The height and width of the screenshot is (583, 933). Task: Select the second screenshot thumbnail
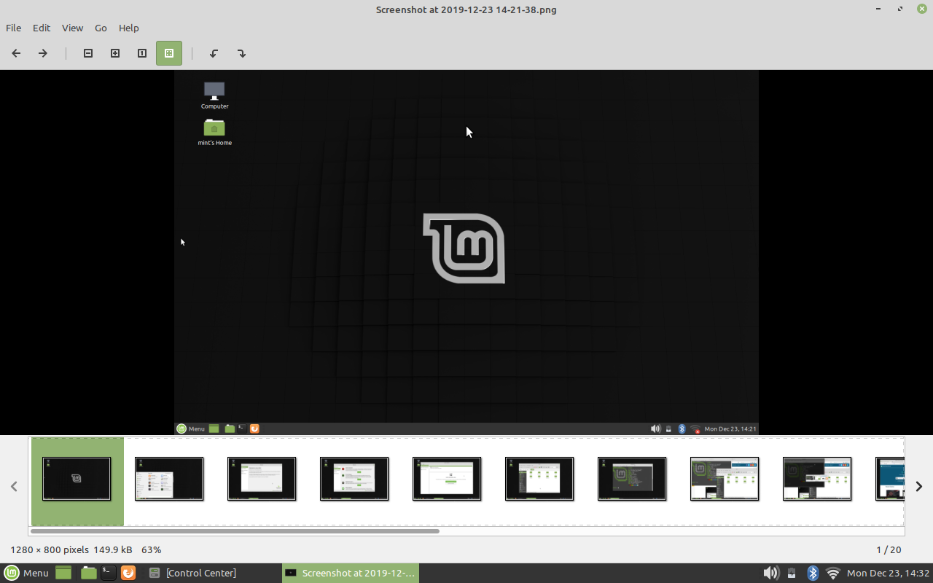click(169, 479)
